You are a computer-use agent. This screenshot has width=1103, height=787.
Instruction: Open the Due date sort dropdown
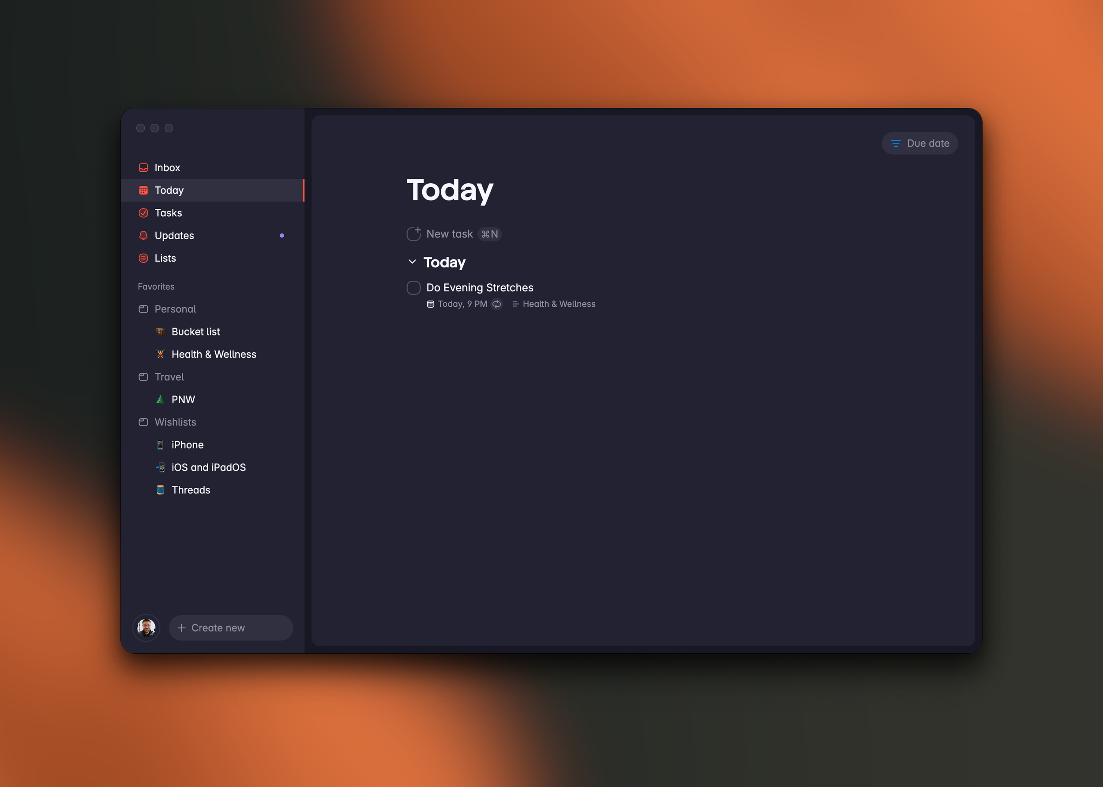(919, 143)
